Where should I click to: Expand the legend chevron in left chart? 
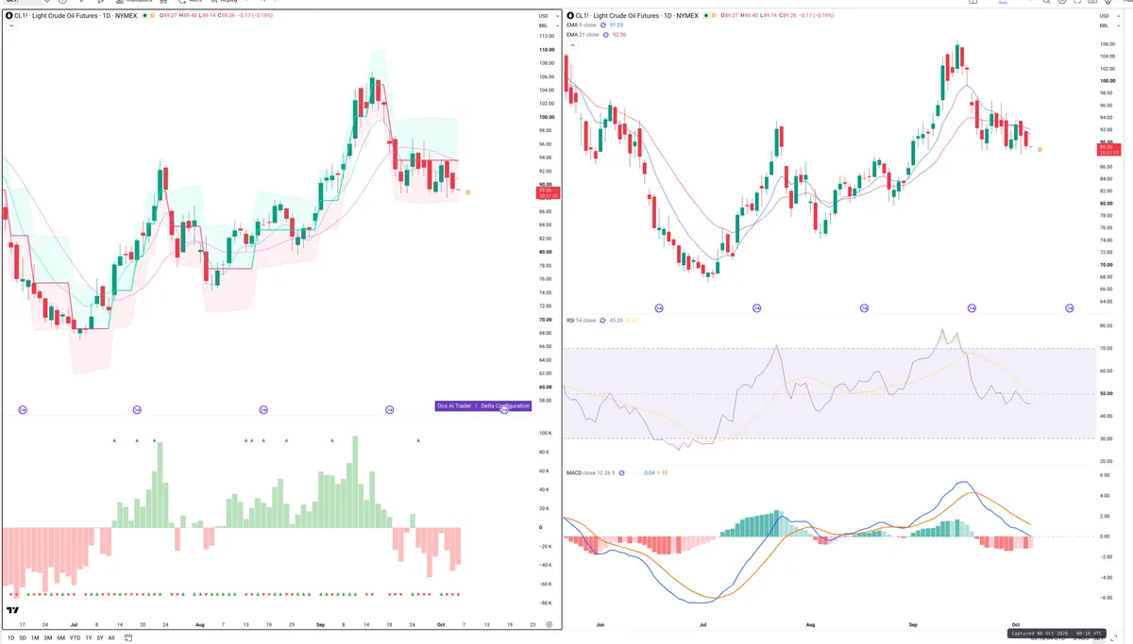click(x=11, y=26)
